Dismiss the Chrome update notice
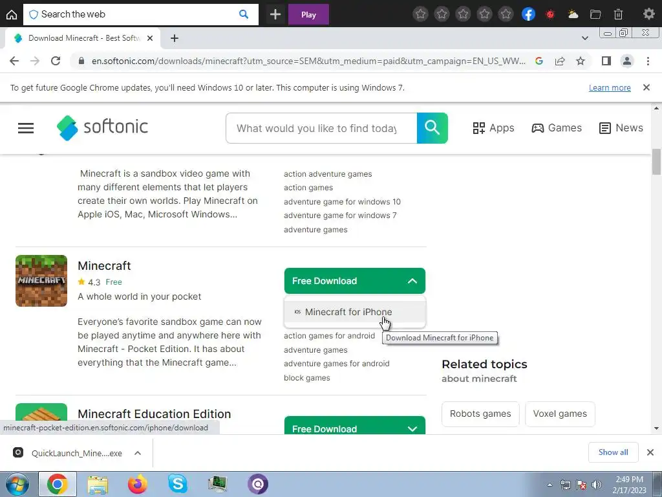 [x=646, y=87]
